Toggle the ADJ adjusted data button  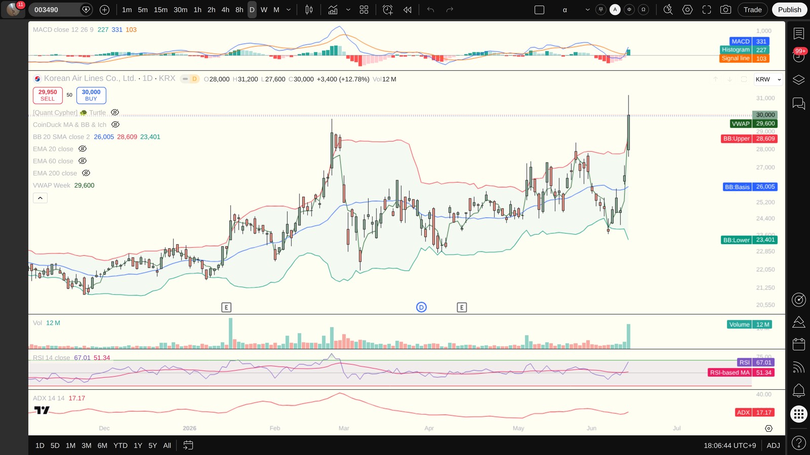pyautogui.click(x=773, y=445)
